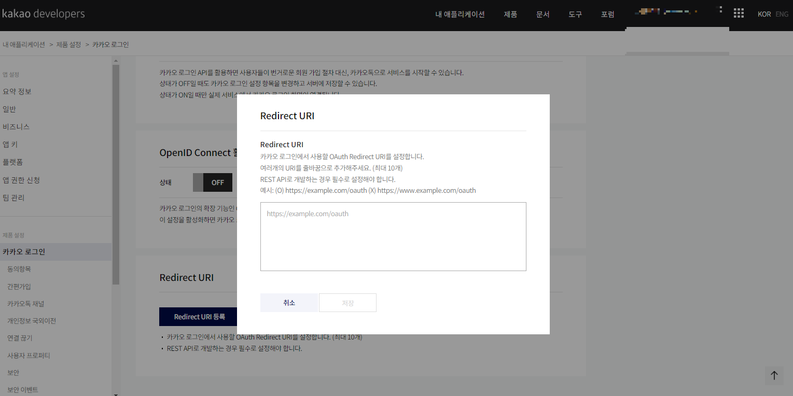Open the 제품 top menu

click(510, 15)
